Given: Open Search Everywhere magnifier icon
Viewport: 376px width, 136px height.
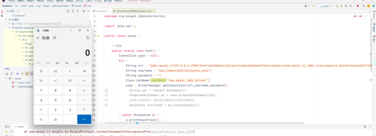Looking at the screenshot, I should click(364, 6).
